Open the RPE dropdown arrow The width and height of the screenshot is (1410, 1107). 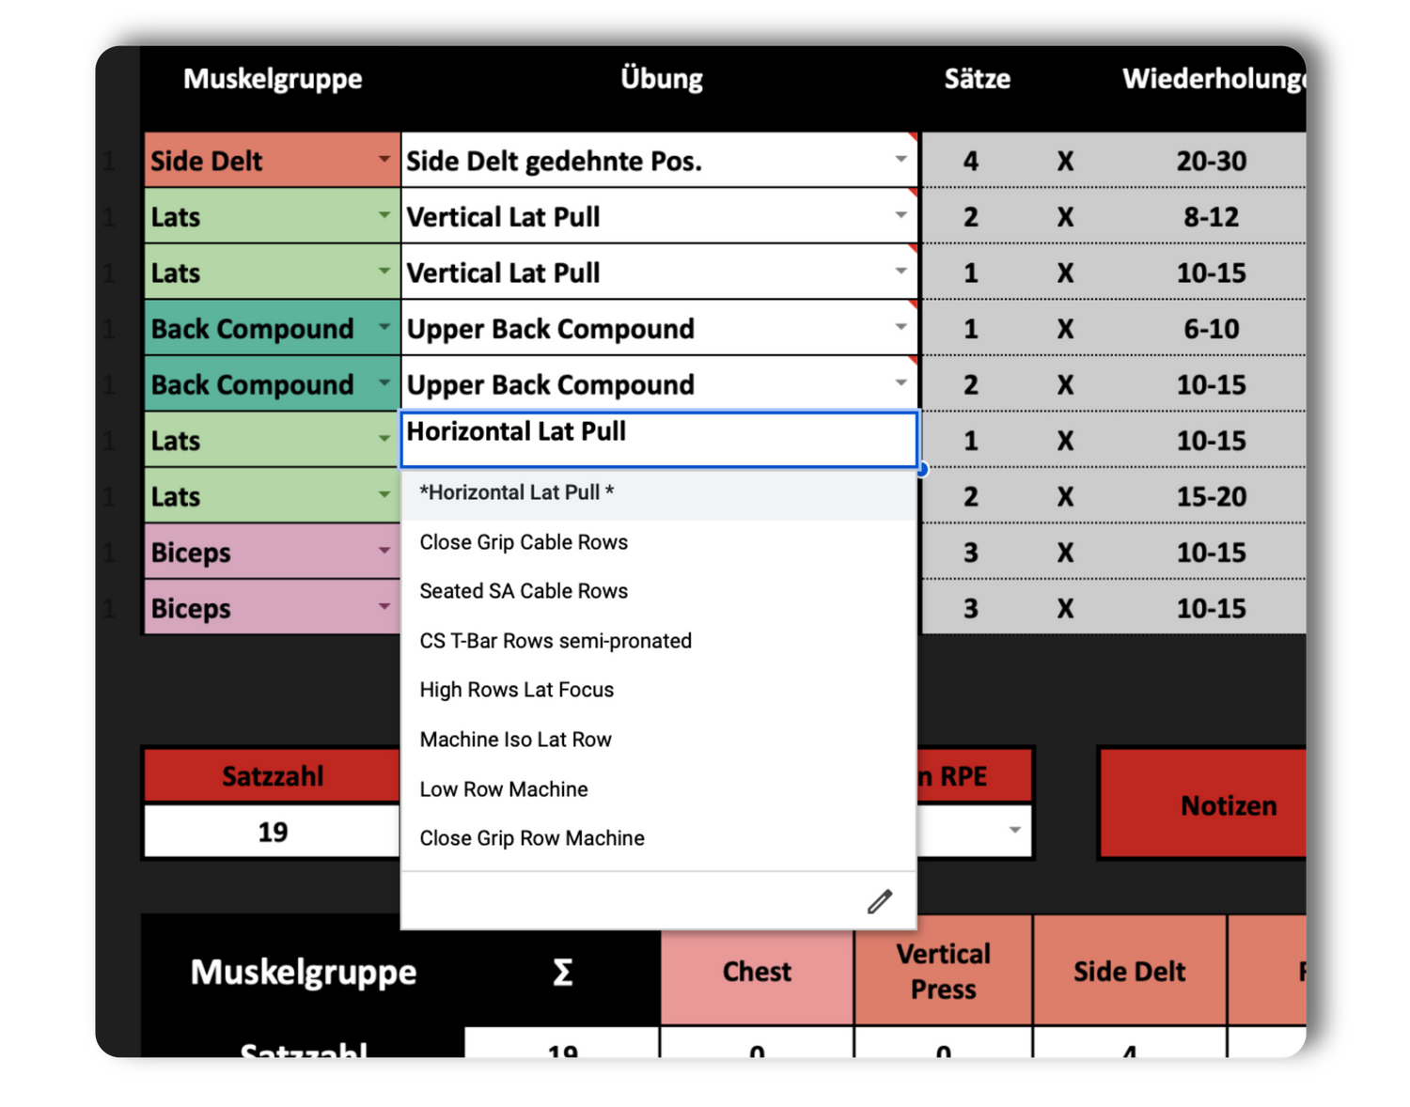click(1014, 830)
